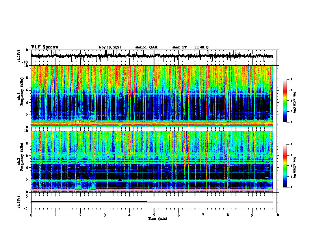This screenshot has height=241, width=312.
Task: Click time axis tick label "1"
Action: click(56, 215)
